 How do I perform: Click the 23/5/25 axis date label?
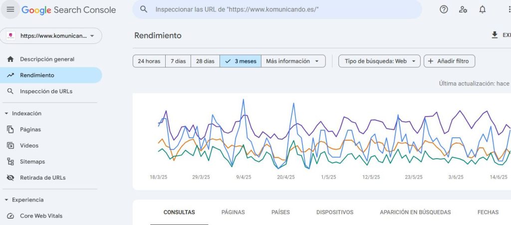tap(414, 177)
